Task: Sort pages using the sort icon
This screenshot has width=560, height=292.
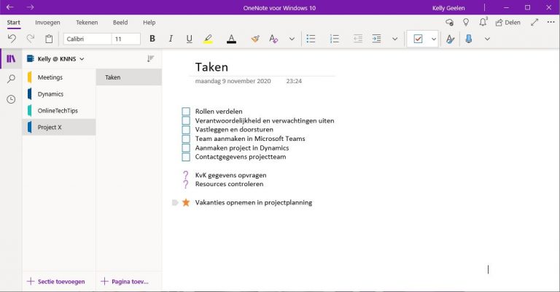Action: pyautogui.click(x=150, y=58)
